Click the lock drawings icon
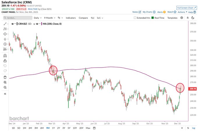 click(5, 61)
